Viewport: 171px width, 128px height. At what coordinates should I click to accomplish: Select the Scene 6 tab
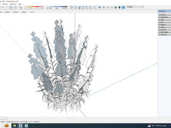32,12
